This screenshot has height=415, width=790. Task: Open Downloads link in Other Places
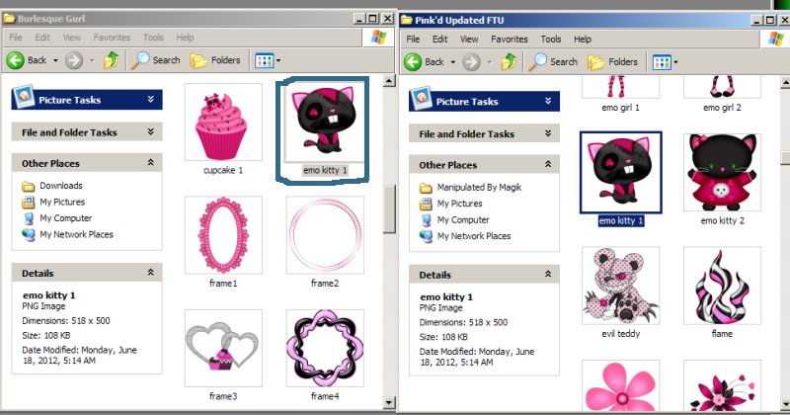click(x=61, y=186)
